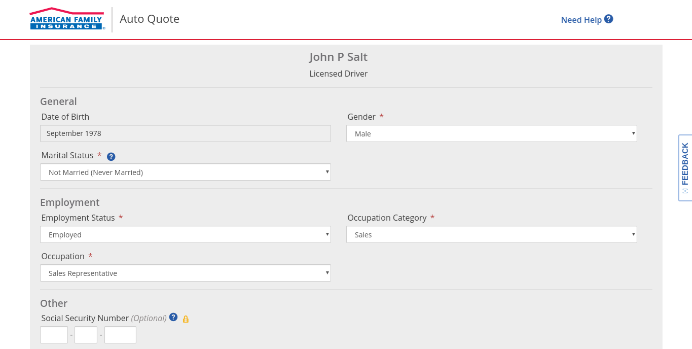Open the Feedback side tab
692x349 pixels.
(685, 167)
